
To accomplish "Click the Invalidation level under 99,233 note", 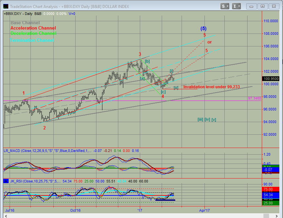I will 211,87.
